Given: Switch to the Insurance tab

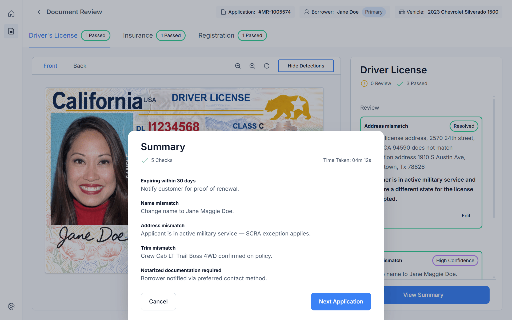Looking at the screenshot, I should [x=138, y=35].
